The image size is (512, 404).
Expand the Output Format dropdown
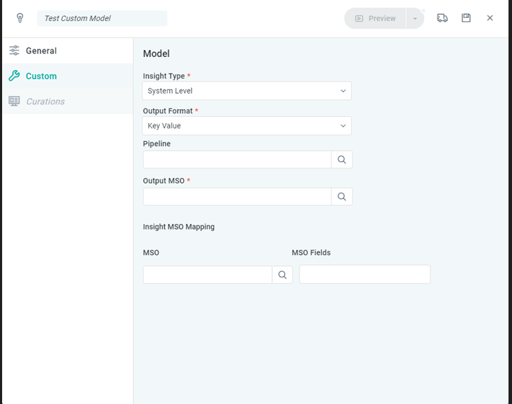click(247, 126)
